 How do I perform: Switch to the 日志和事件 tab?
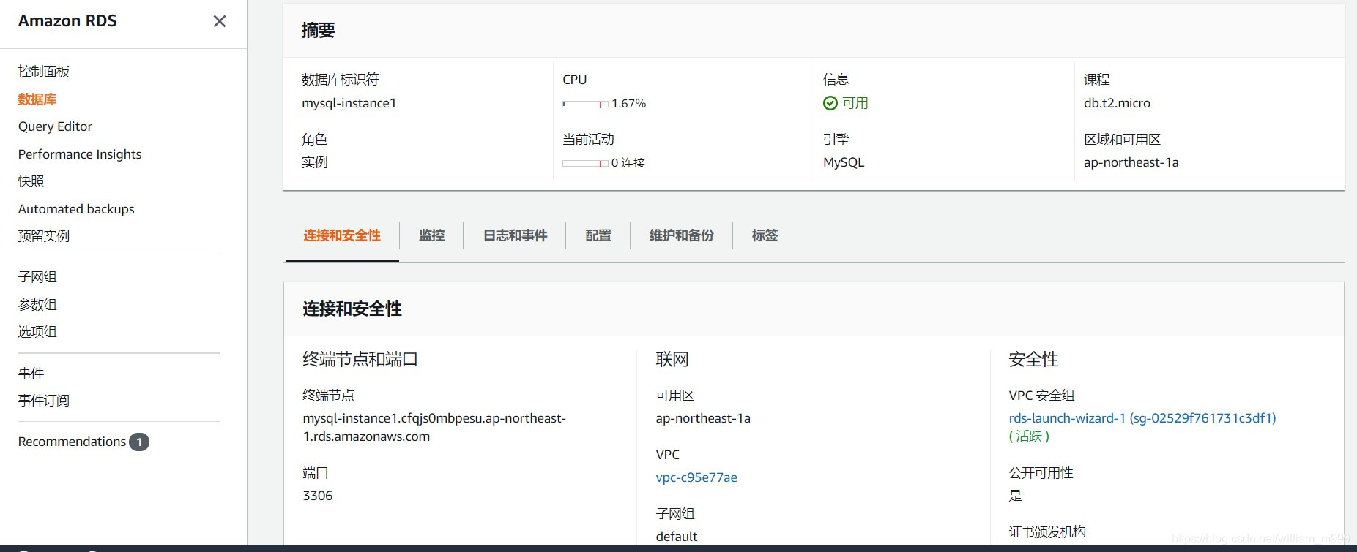pos(516,235)
